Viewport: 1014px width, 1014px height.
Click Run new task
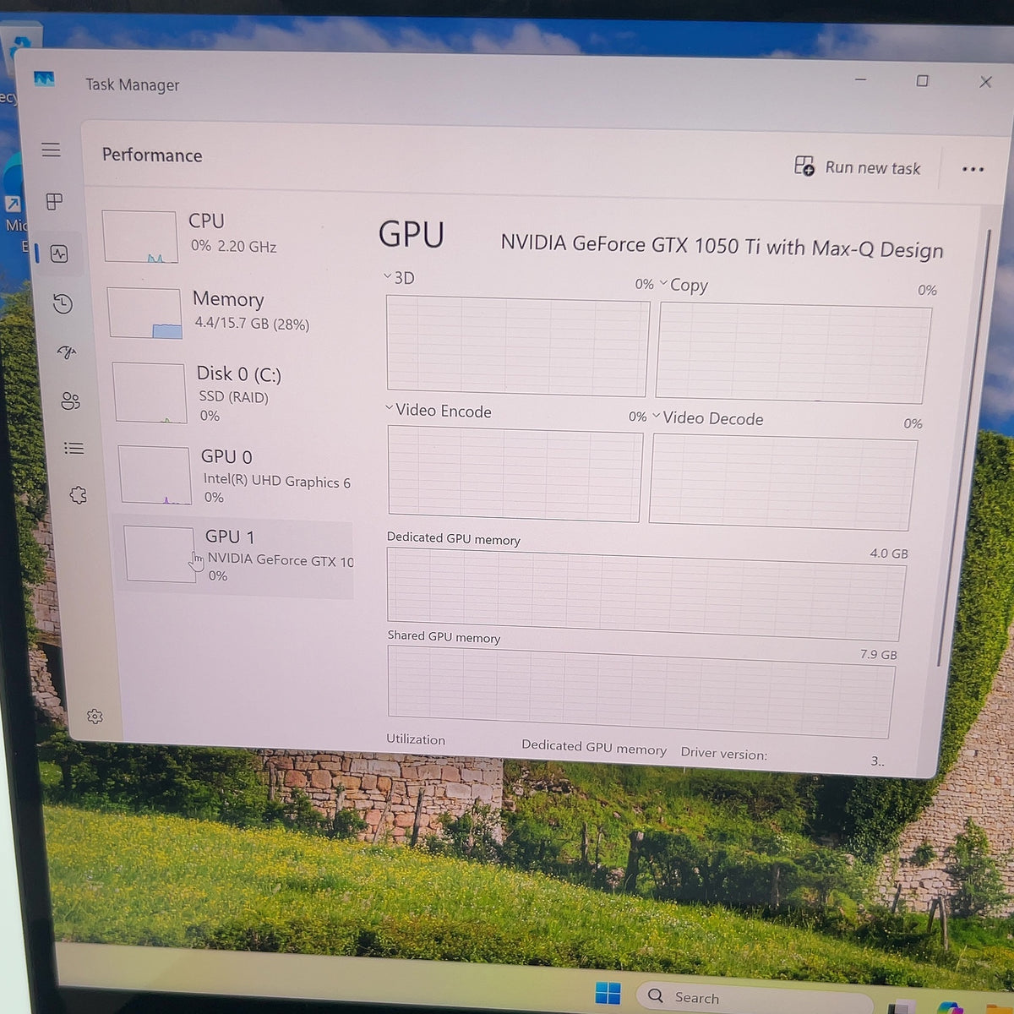(x=858, y=166)
